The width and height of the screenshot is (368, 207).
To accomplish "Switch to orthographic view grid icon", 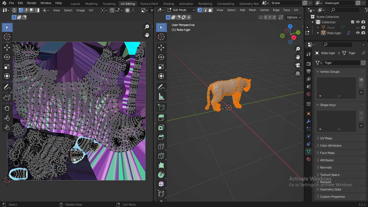I will point(298,73).
